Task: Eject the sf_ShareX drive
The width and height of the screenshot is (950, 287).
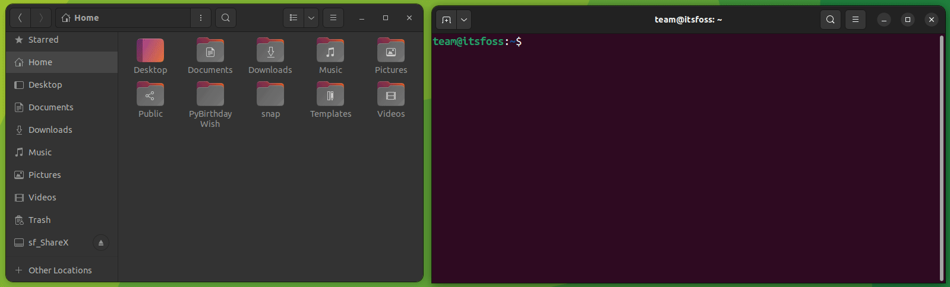Action: [x=101, y=243]
